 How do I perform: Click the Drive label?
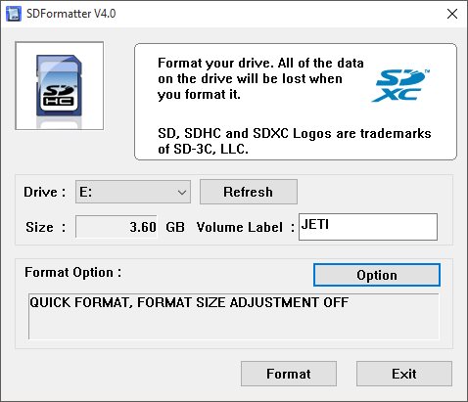coord(44,192)
